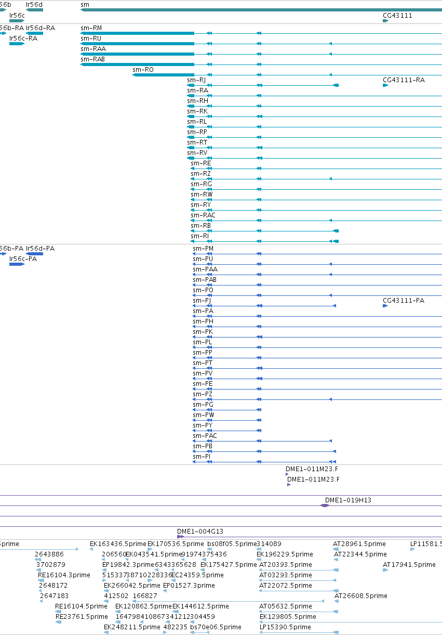The image size is (442, 635).
Task: Select transcript sm-RB
Action: [201, 225]
